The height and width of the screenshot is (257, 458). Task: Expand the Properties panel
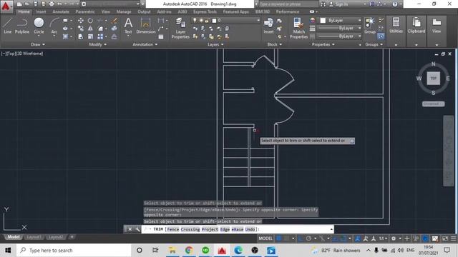[323, 44]
